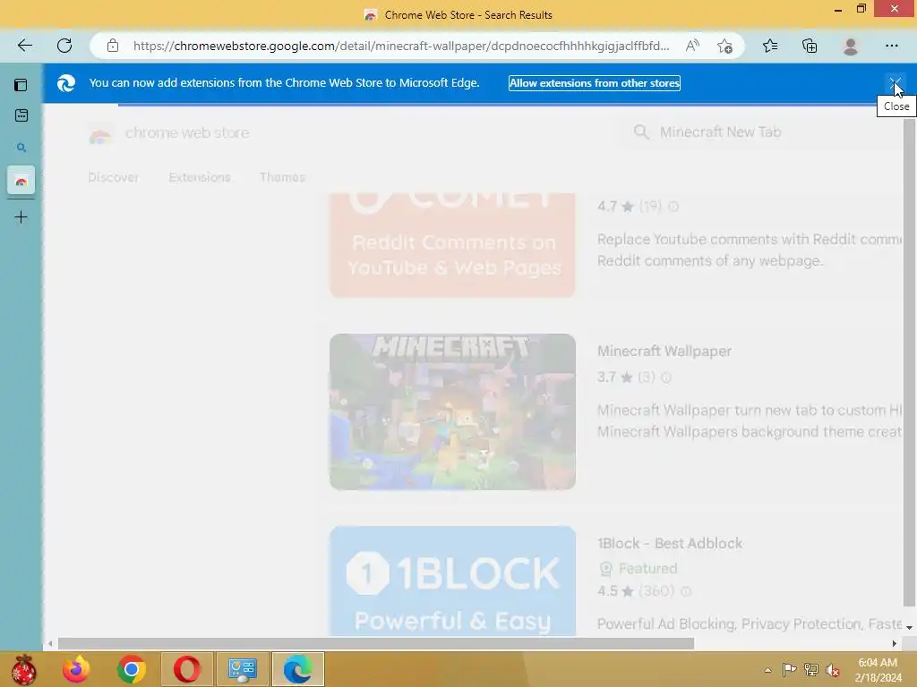Viewport: 917px width, 687px height.
Task: Click the muted volume tray icon
Action: click(833, 669)
